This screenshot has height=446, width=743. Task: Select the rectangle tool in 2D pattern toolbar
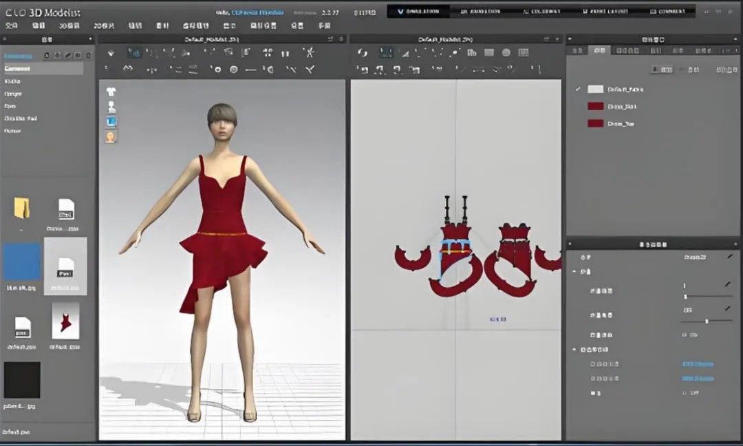coord(489,53)
